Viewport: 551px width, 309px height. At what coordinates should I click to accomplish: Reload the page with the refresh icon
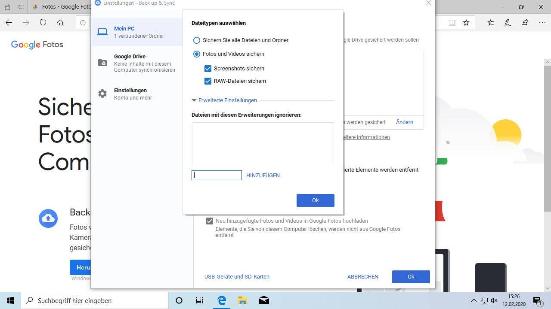[43, 22]
